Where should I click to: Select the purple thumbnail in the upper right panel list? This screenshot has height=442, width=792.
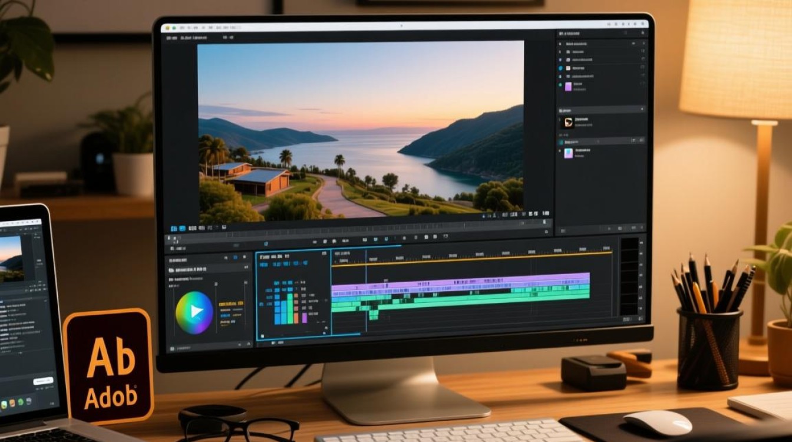click(569, 87)
